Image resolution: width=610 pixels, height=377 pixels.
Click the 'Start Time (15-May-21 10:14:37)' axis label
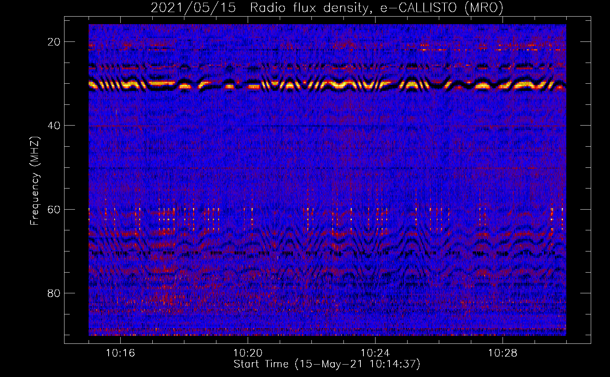[x=327, y=364]
